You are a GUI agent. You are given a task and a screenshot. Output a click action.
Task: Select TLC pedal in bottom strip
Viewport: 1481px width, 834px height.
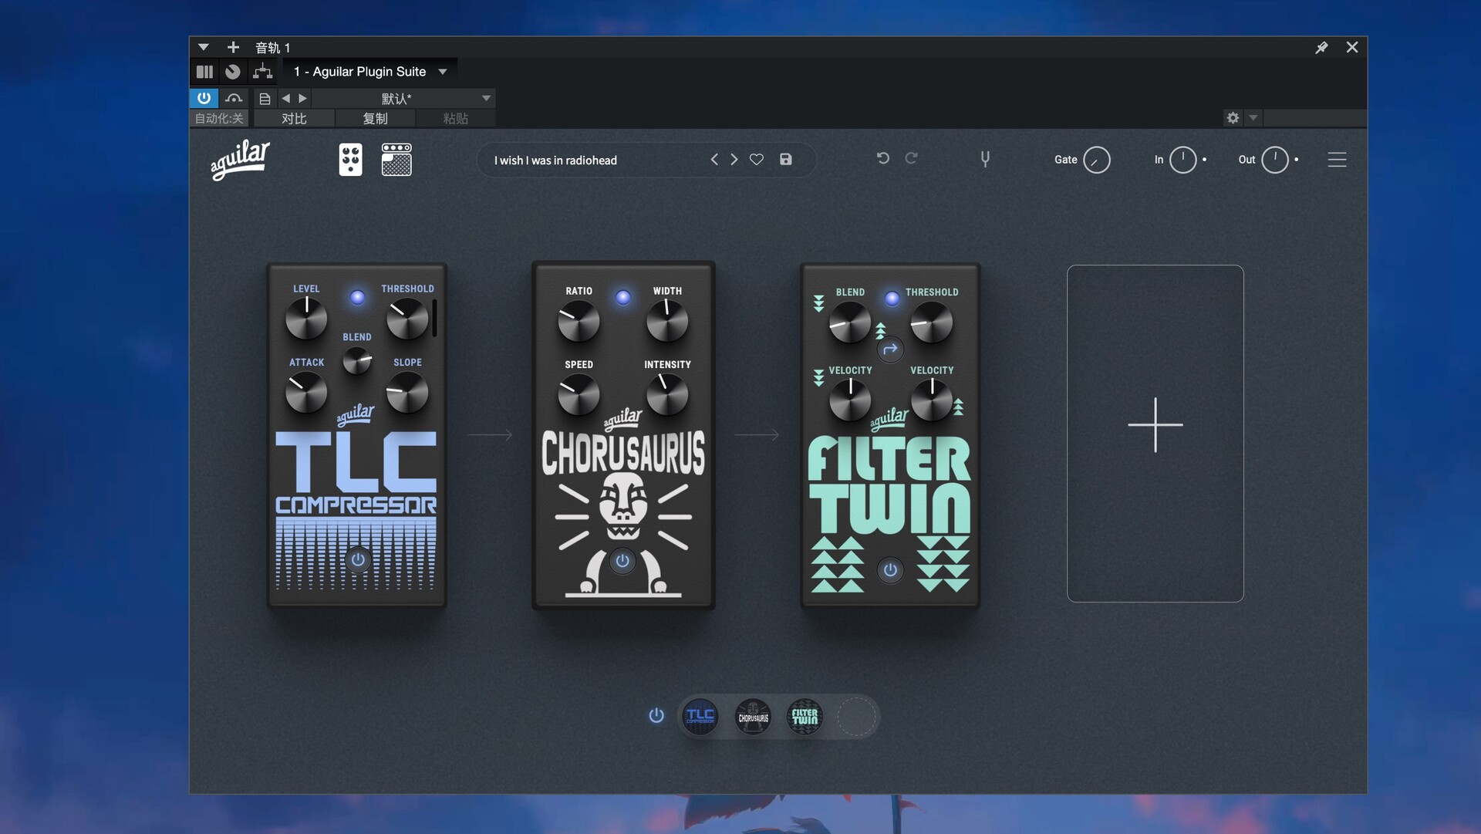coord(700,717)
